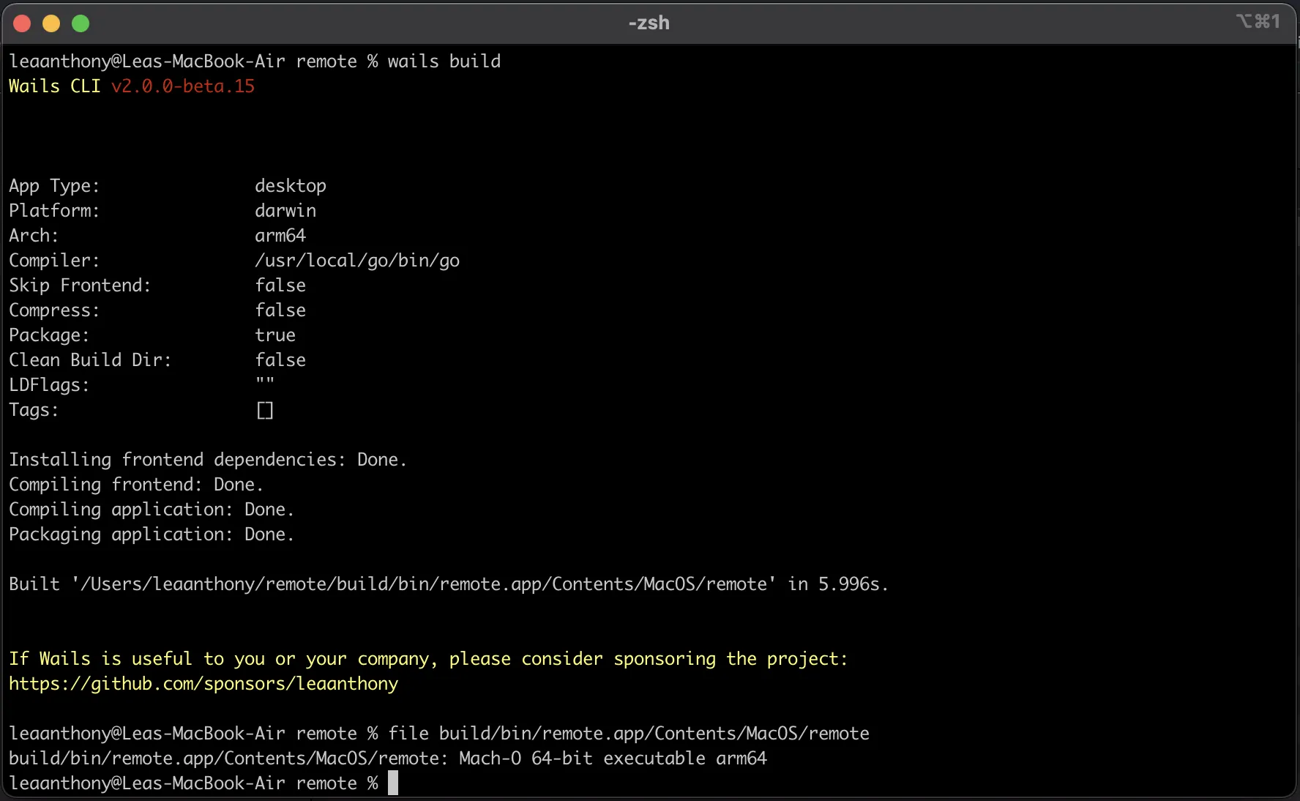This screenshot has height=801, width=1300.
Task: Click the yellow minimize button
Action: pyautogui.click(x=51, y=23)
